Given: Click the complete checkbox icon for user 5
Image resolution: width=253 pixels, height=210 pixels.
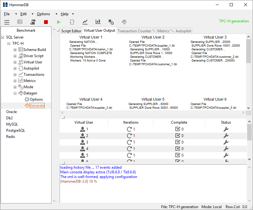Looking at the screenshot, I should point(178,155).
